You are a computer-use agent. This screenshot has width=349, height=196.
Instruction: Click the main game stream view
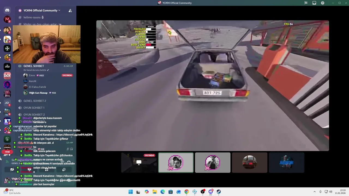[x=213, y=85]
